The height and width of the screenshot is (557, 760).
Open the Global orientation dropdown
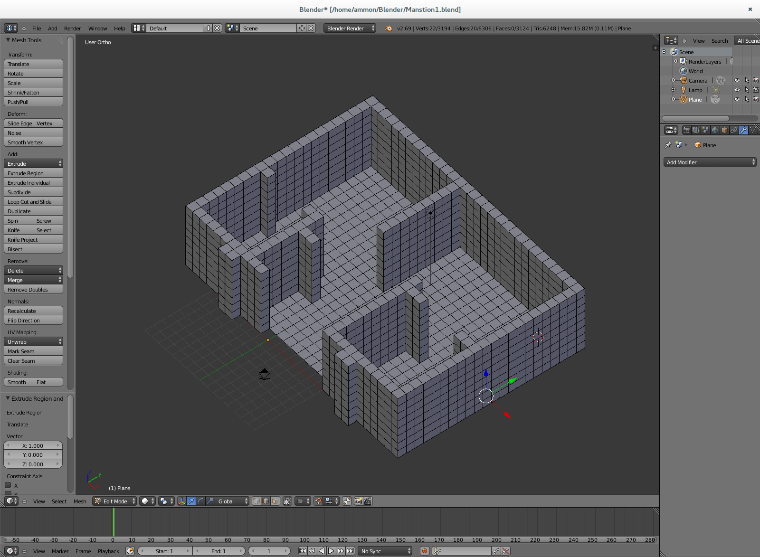(232, 501)
